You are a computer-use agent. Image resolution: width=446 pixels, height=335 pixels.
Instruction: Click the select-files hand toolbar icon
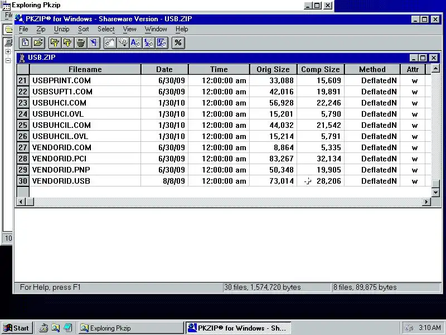tap(110, 43)
